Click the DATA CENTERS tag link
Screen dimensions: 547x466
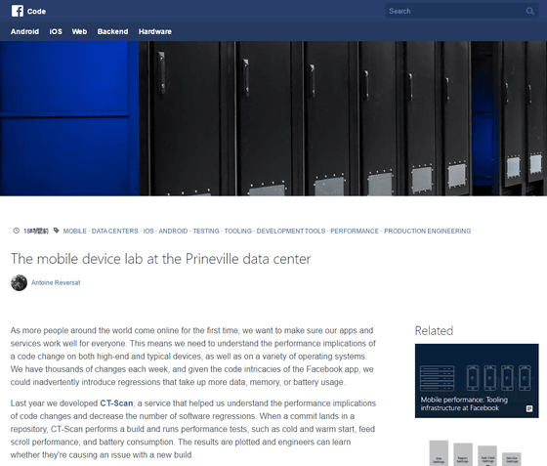pos(115,231)
